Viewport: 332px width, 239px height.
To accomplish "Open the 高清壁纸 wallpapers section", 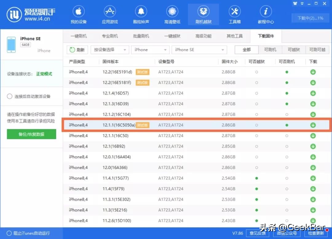I will [x=172, y=14].
